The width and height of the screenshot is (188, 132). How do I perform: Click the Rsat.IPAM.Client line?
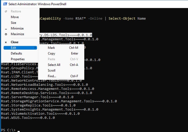click(20, 72)
